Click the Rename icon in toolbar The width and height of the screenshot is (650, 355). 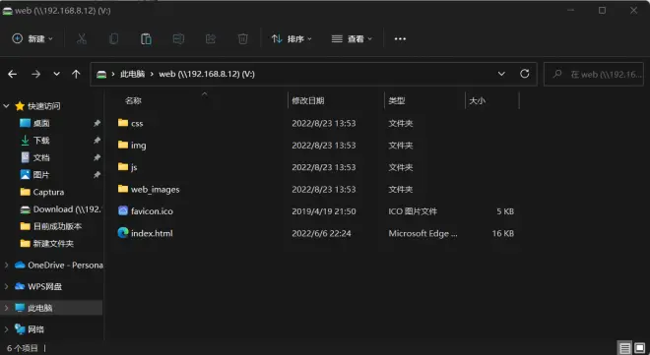(178, 39)
